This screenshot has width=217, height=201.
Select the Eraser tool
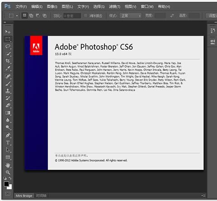(8, 105)
